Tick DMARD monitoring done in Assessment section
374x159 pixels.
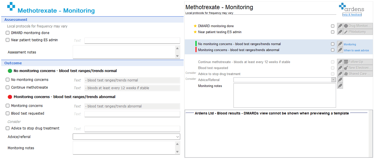click(8, 33)
